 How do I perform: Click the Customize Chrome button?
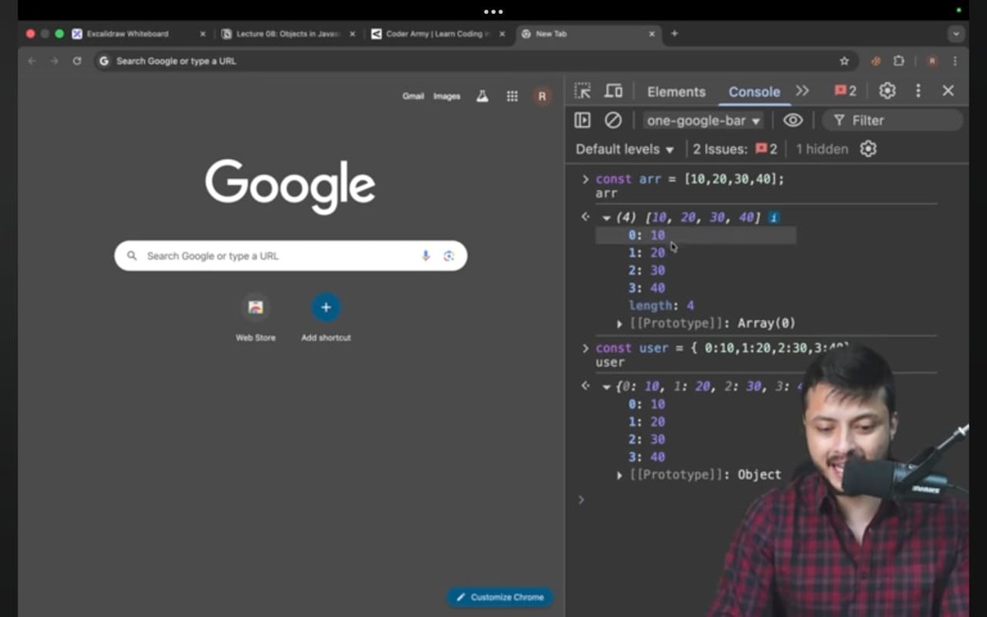[500, 597]
